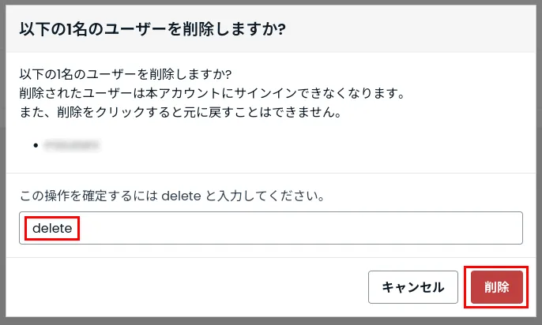Select the blurred username list item

pos(71,146)
